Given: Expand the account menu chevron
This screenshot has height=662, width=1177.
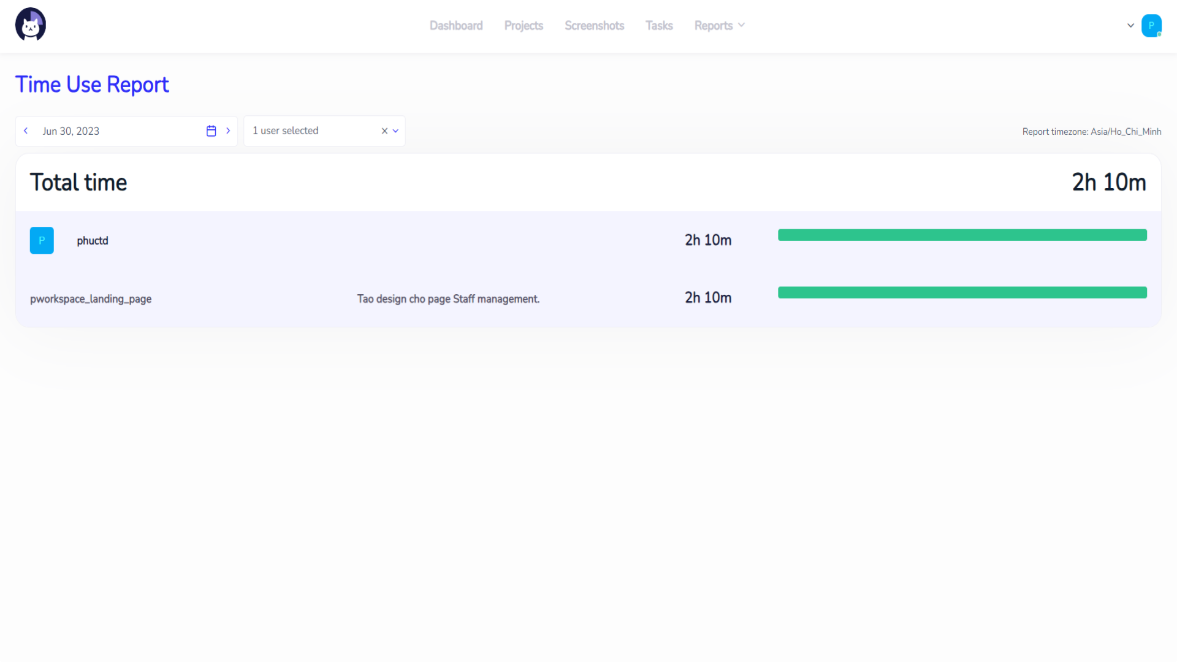Looking at the screenshot, I should click(1130, 26).
